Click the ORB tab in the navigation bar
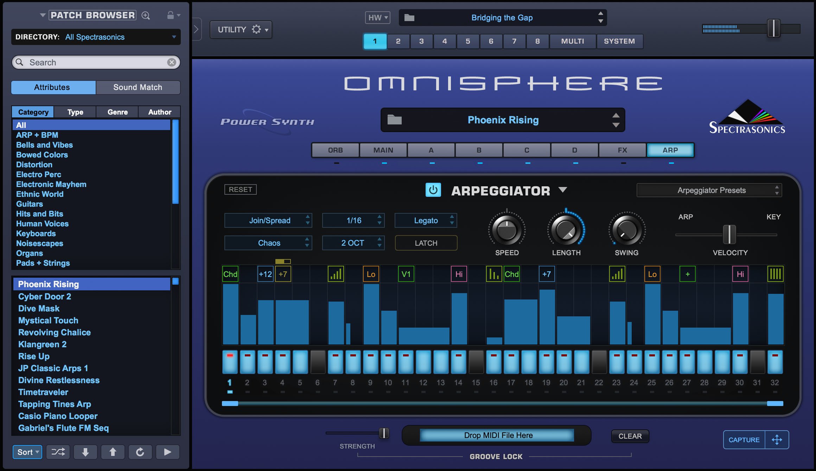The width and height of the screenshot is (816, 471). [x=334, y=149]
